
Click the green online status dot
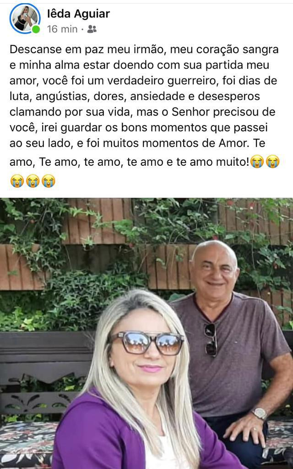click(36, 29)
